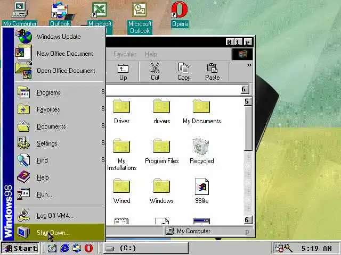This screenshot has height=255, width=341.
Task: Select the Program Files folder
Action: click(161, 151)
